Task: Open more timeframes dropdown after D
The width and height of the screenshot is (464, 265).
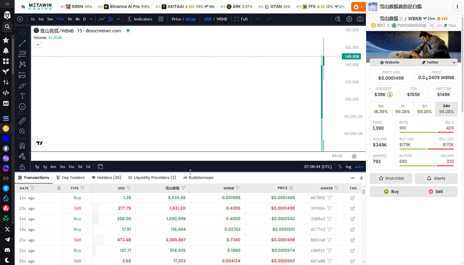Action: click(x=91, y=19)
